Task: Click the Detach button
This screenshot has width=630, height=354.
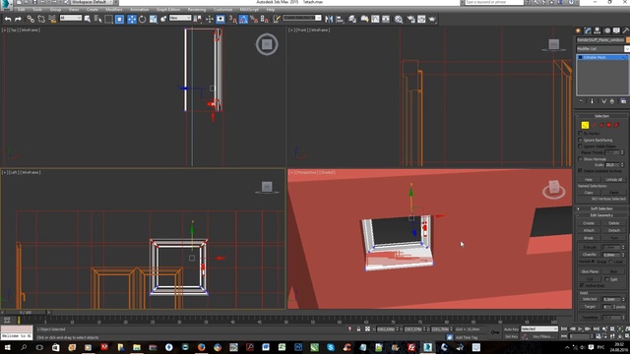Action: (x=614, y=230)
